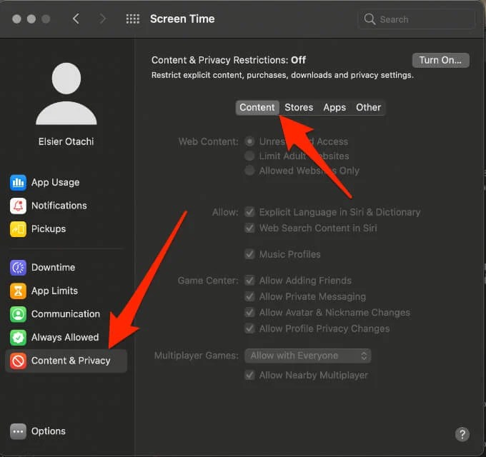Switch to the Apps tab
The height and width of the screenshot is (457, 486).
pos(334,107)
